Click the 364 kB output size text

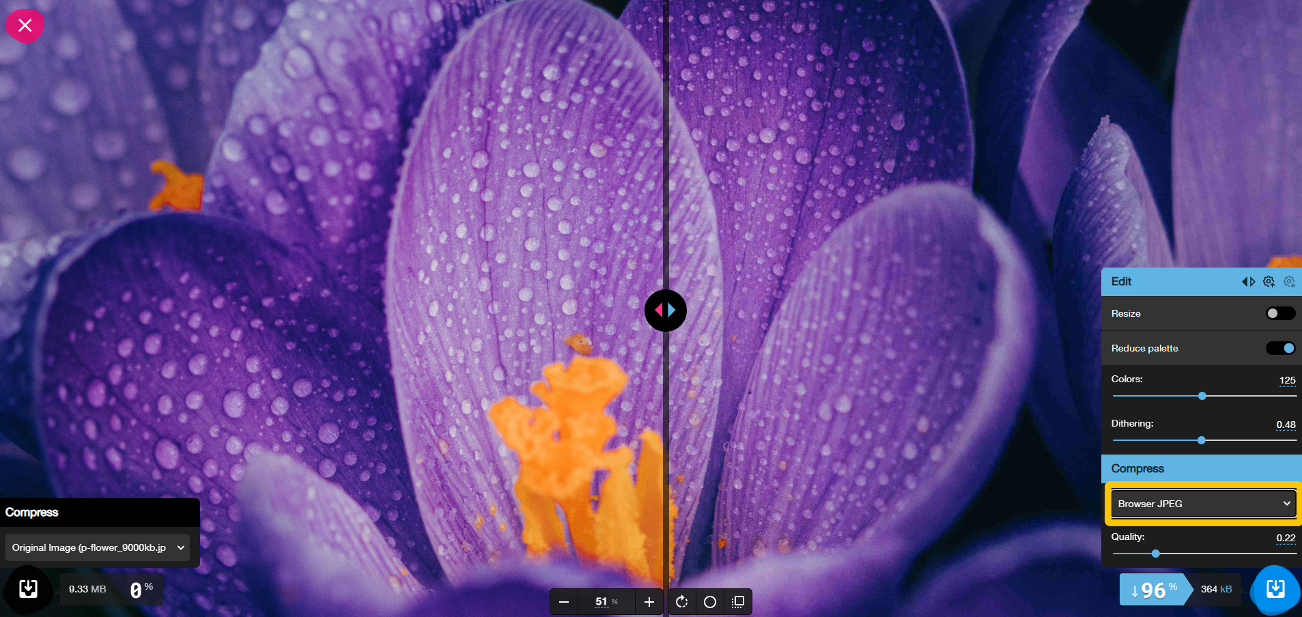pos(1217,589)
